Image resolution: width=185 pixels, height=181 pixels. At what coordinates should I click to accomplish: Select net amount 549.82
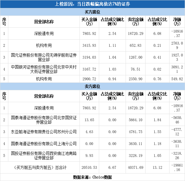[x=177, y=79]
